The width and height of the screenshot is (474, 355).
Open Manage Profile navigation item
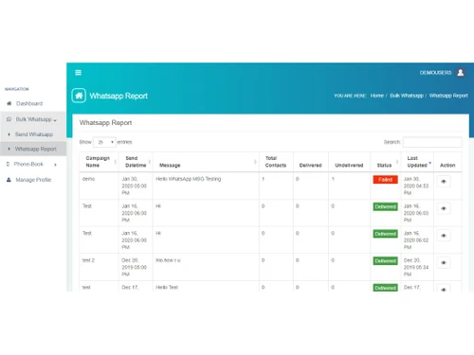(x=33, y=180)
